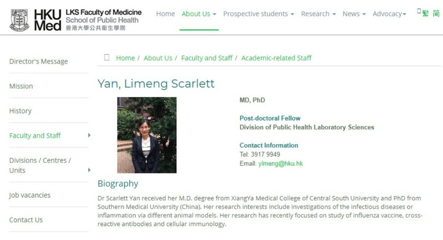
Task: Switch language to Traditional Chinese
Action: pyautogui.click(x=425, y=14)
